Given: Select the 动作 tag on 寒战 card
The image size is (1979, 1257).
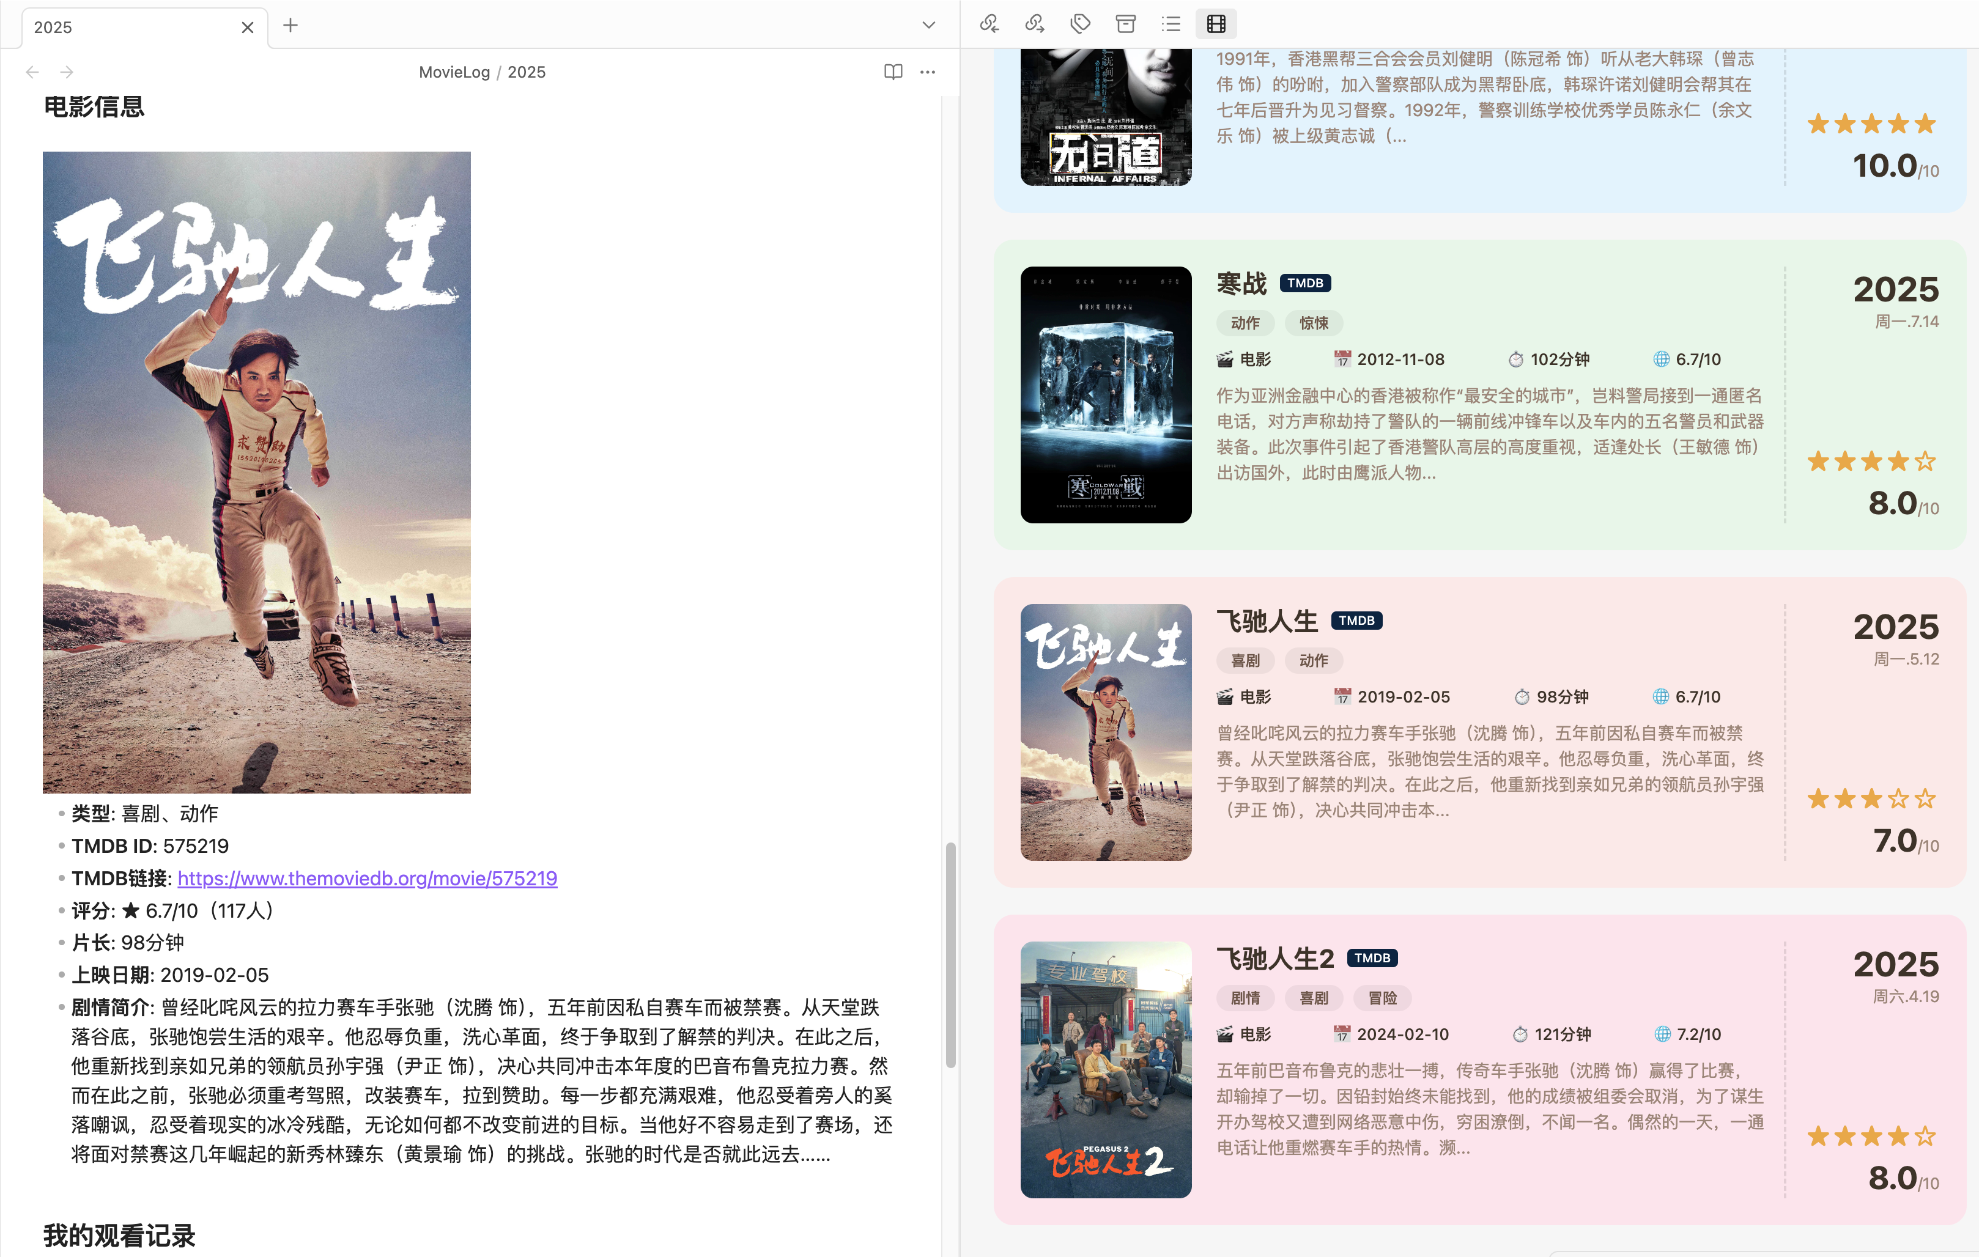Looking at the screenshot, I should (1245, 323).
